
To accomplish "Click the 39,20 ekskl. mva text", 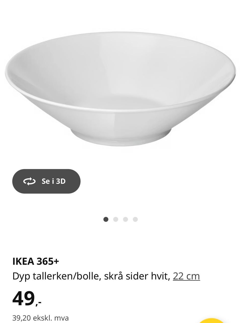I will pos(41,318).
